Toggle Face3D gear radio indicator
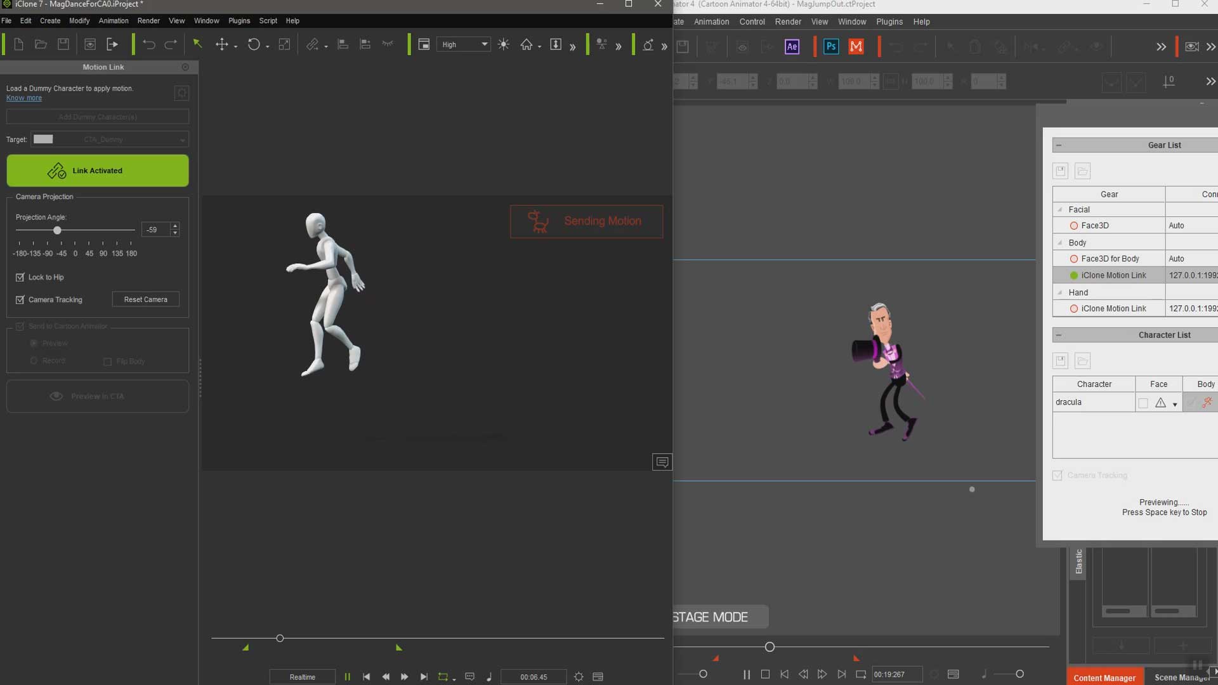 coord(1074,225)
